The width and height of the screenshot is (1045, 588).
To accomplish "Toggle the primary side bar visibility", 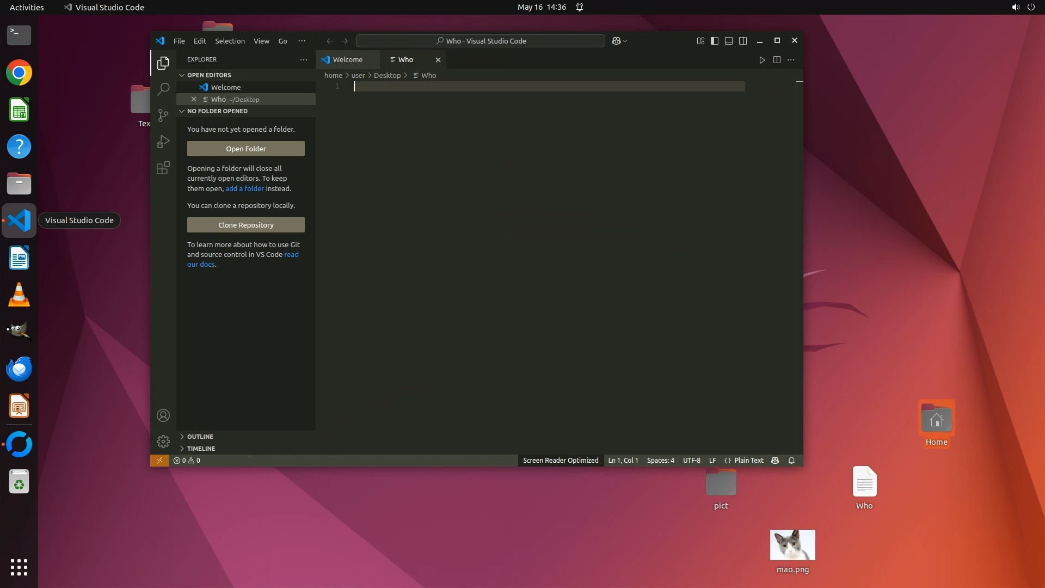I will click(715, 41).
